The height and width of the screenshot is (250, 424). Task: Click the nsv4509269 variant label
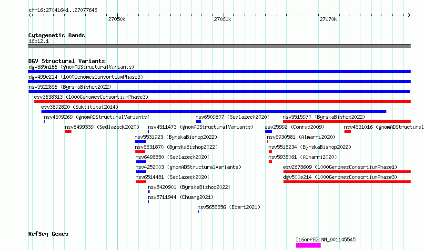[97, 117]
